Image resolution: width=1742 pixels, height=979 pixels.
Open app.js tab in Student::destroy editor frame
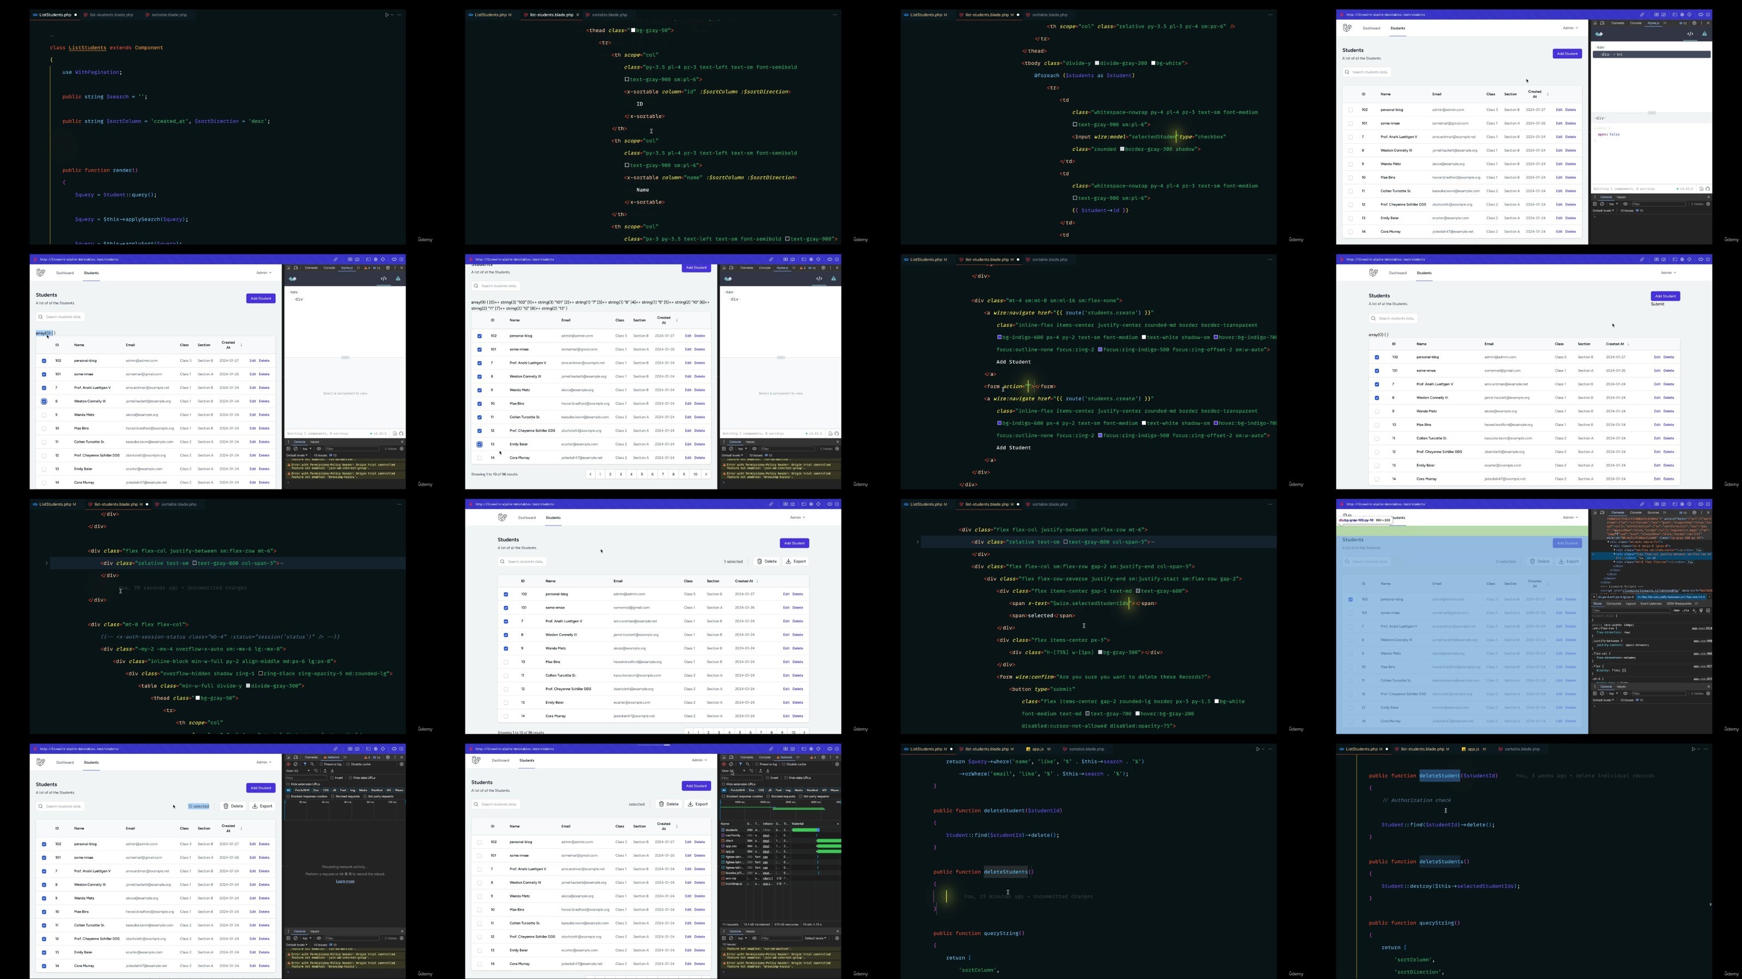tap(1473, 749)
